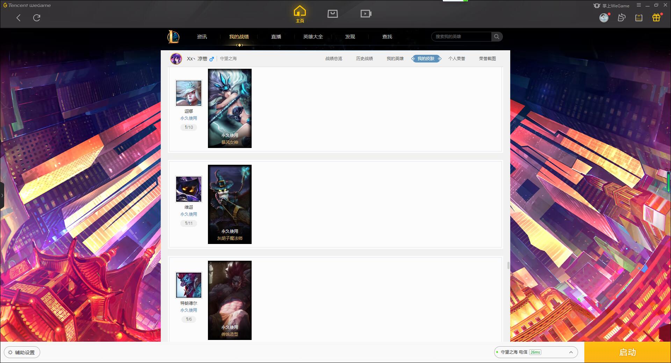Click the 守望之海 region label beside summoner name

(228, 59)
